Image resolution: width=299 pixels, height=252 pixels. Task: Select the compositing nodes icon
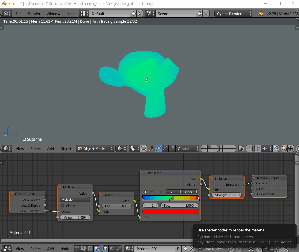[x=83, y=249]
